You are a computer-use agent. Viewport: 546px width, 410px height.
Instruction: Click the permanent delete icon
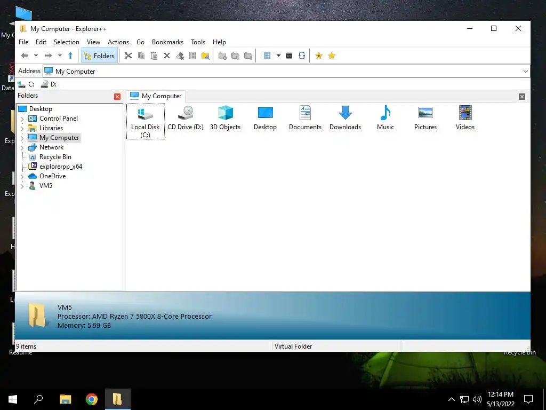(x=180, y=56)
